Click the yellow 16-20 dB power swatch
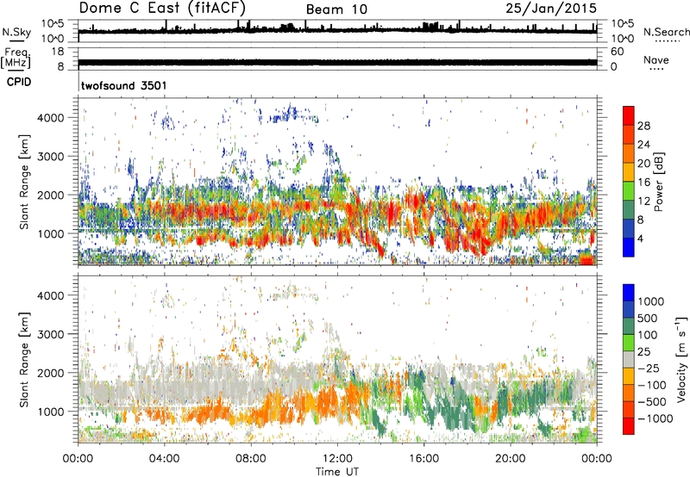 tap(629, 171)
